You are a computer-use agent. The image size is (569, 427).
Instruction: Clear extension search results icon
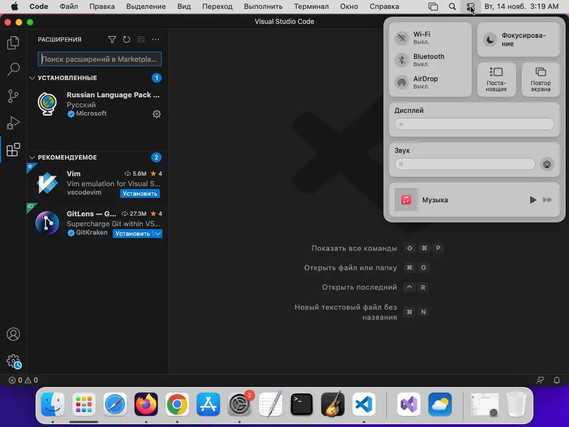click(141, 39)
